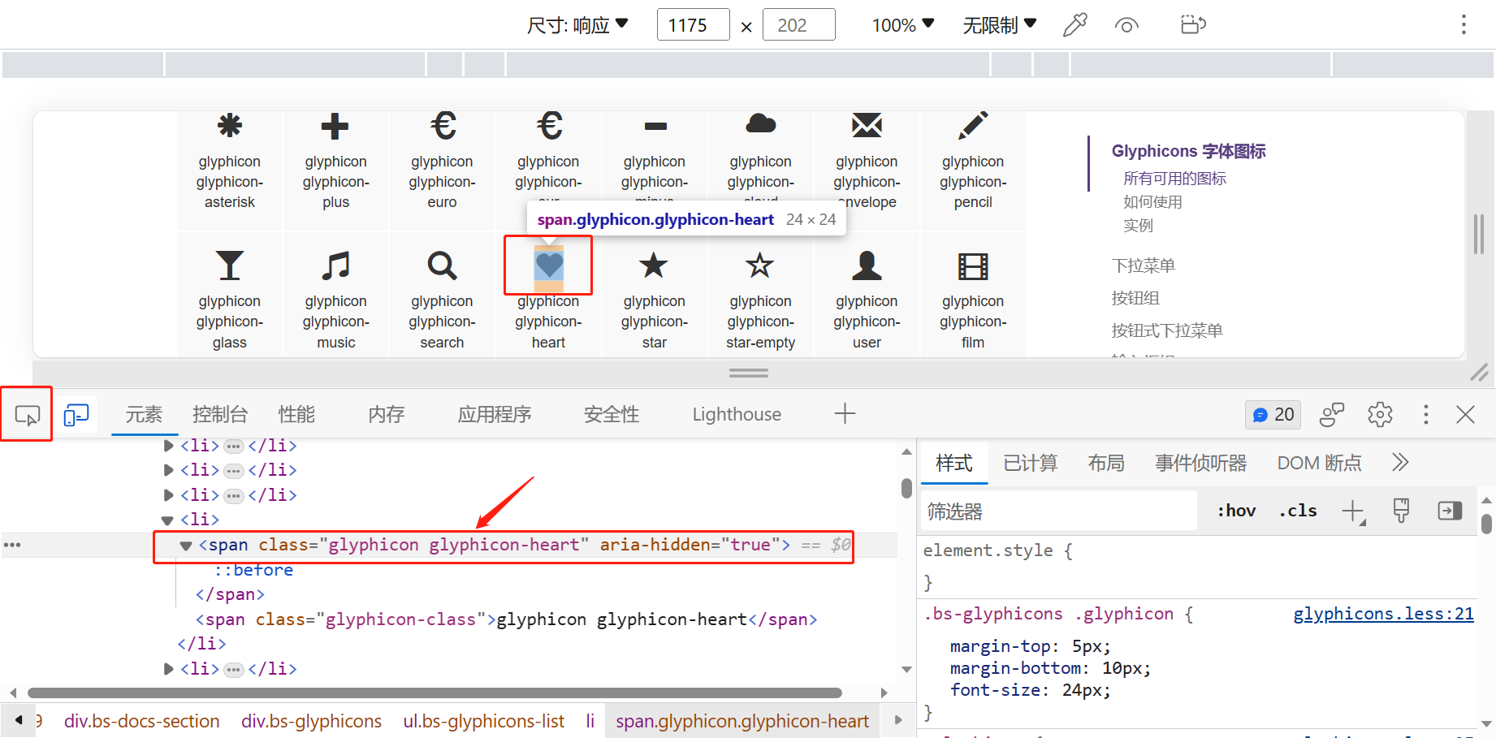Click the glyphicon-search magnifier icon
This screenshot has width=1496, height=738.
pos(442,265)
